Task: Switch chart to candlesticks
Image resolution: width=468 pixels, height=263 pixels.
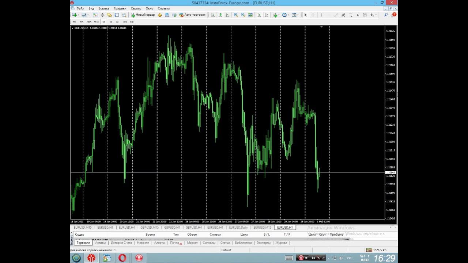Action: [220, 15]
